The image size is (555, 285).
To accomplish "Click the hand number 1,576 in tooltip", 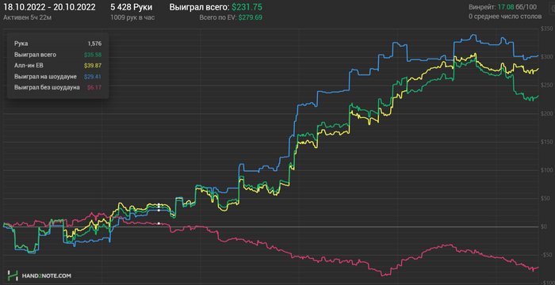I will 94,44.
